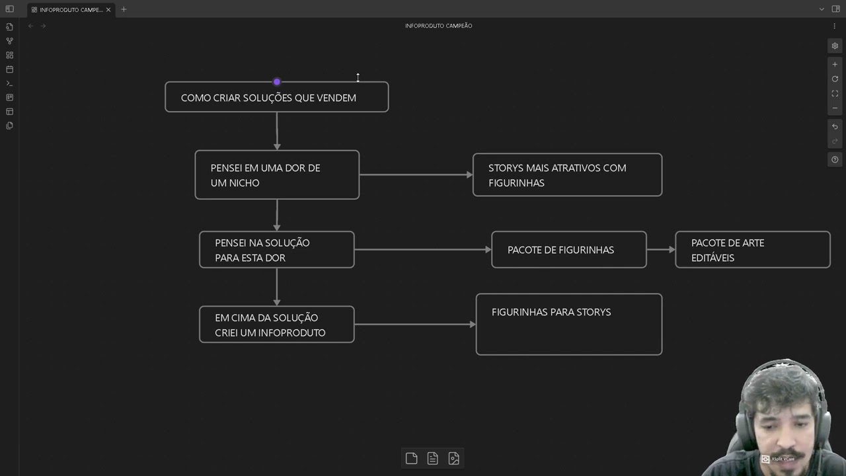Zoom out on the canvas
846x476 pixels.
[835, 108]
